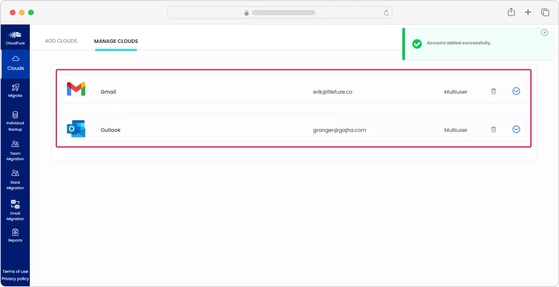Delete the Outlook account with trash icon

tap(494, 129)
